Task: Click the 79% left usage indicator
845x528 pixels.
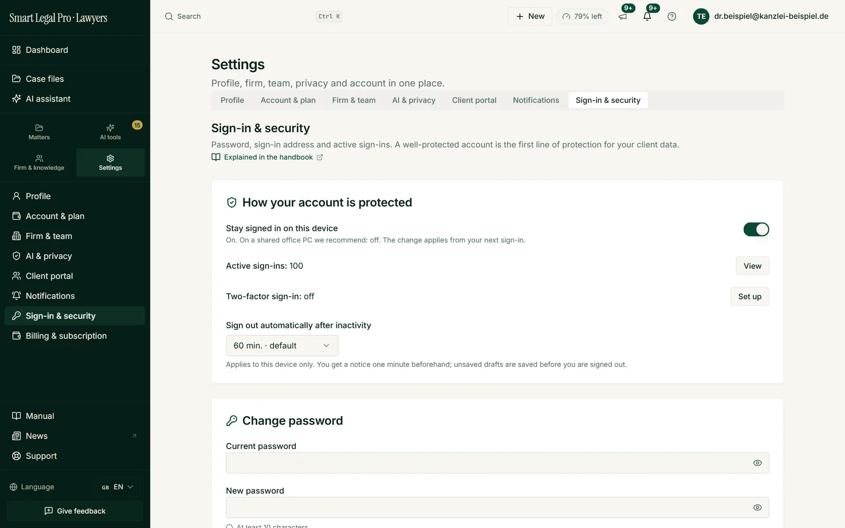Action: (x=582, y=16)
